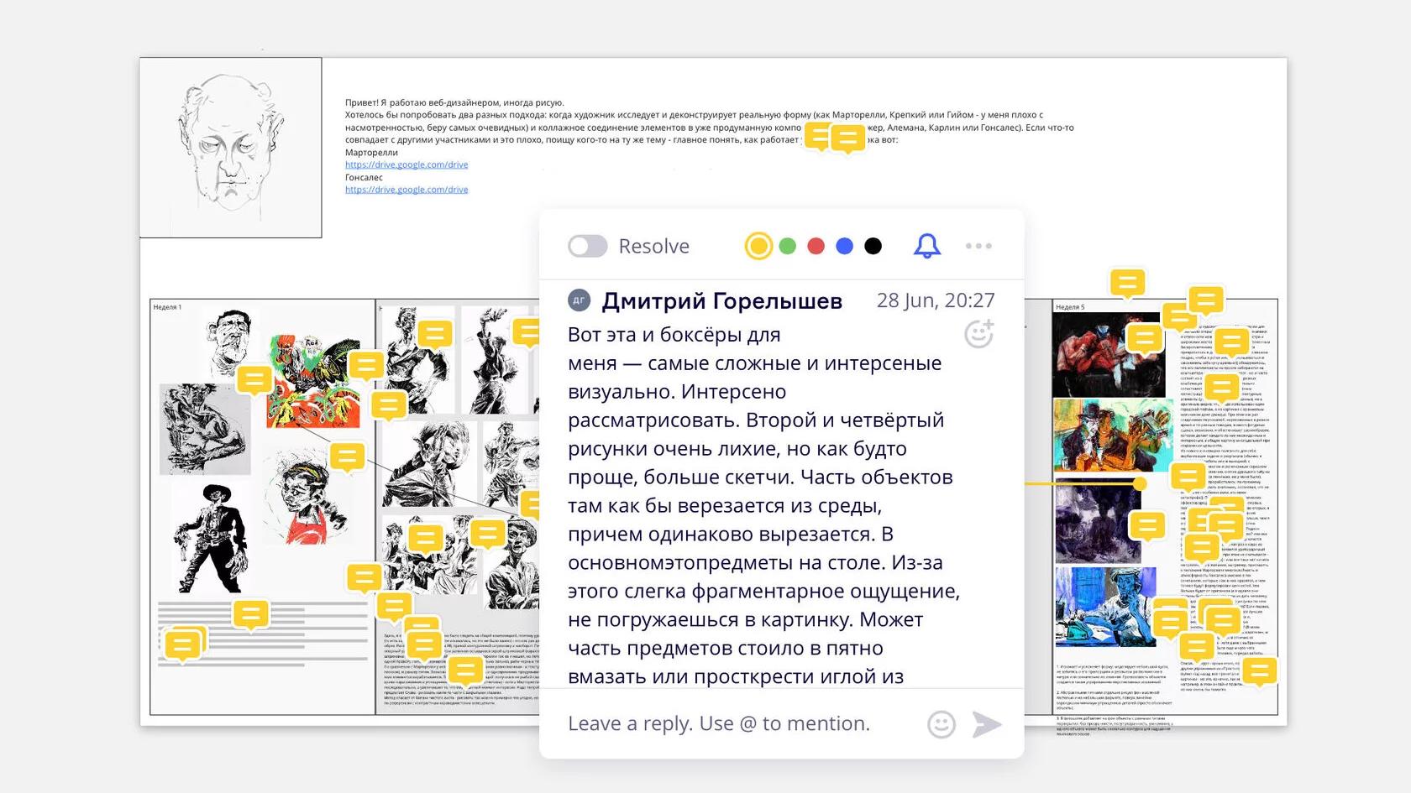Screen dimensions: 1411x793
Task: Send the reply using the arrow icon
Action: (989, 723)
